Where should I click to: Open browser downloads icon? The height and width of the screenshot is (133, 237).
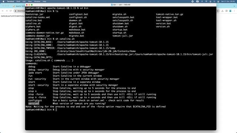[x=222, y=11]
